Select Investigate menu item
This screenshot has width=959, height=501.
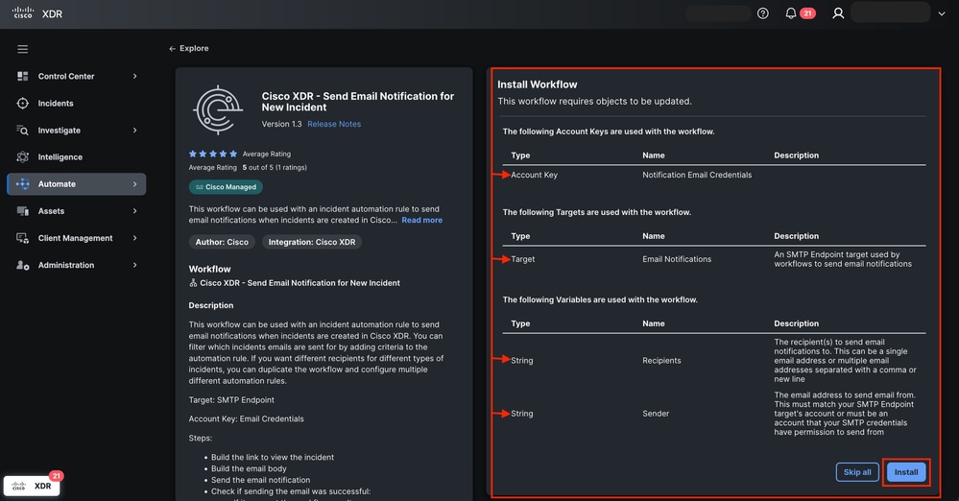pyautogui.click(x=59, y=130)
